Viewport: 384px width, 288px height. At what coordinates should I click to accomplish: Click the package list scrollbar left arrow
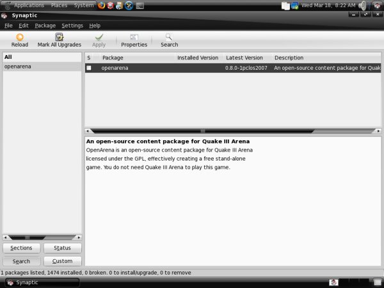[x=88, y=131]
